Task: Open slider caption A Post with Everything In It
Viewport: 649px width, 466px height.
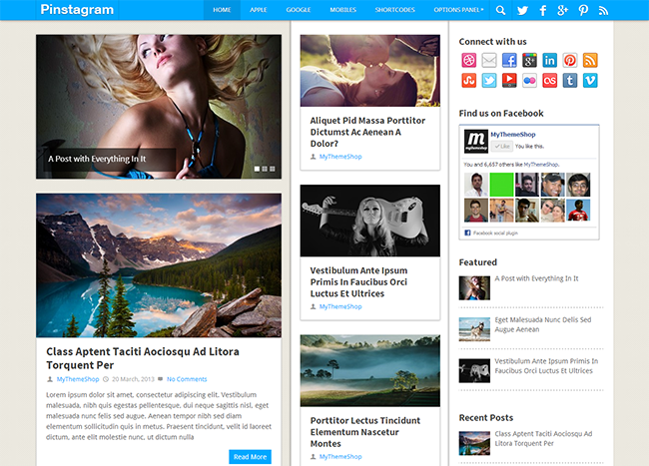Action: click(x=97, y=159)
